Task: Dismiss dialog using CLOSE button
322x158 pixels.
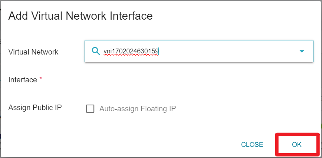Action: point(252,144)
